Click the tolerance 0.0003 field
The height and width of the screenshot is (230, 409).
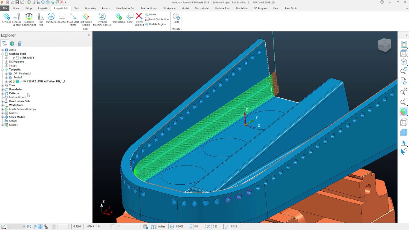[x=181, y=226]
